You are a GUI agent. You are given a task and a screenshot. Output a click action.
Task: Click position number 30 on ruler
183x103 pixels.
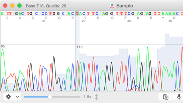pos(129,21)
